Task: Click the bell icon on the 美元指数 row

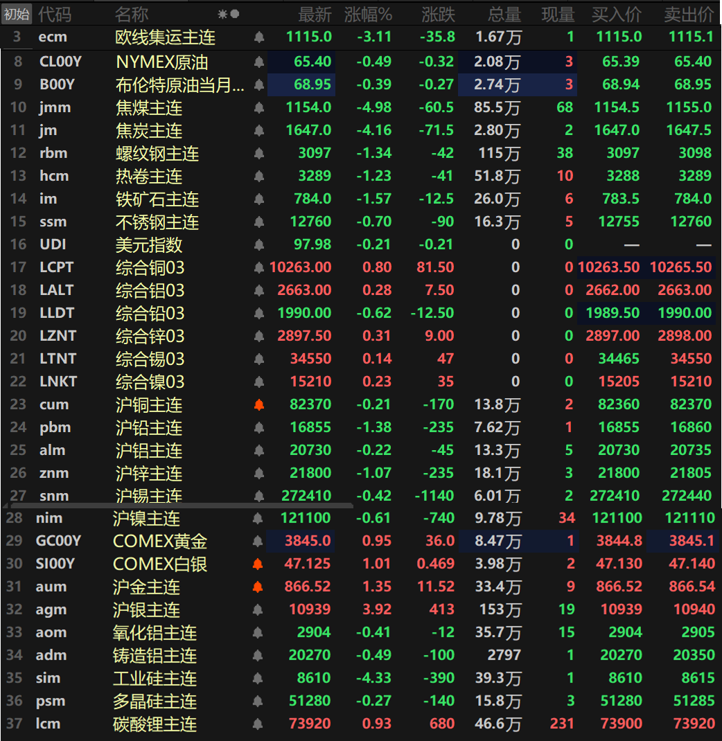Action: tap(258, 244)
